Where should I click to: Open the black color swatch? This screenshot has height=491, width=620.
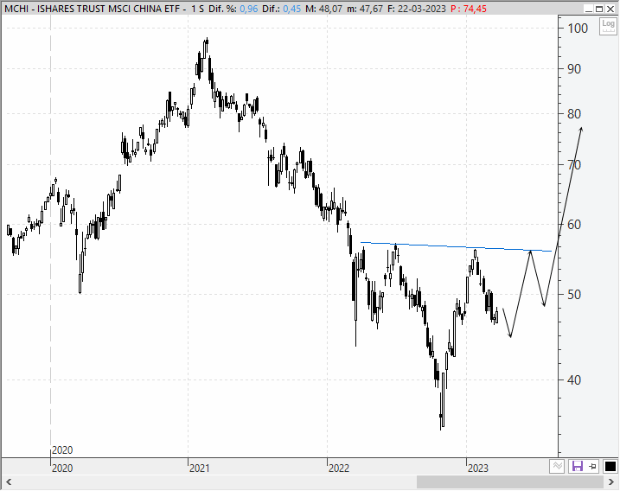pyautogui.click(x=610, y=467)
